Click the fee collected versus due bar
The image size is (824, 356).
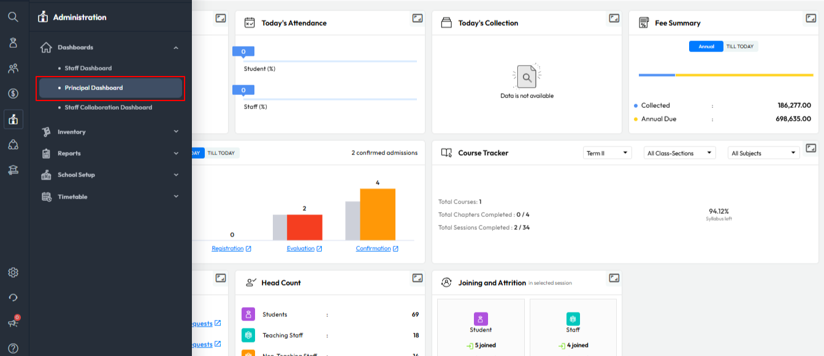726,75
